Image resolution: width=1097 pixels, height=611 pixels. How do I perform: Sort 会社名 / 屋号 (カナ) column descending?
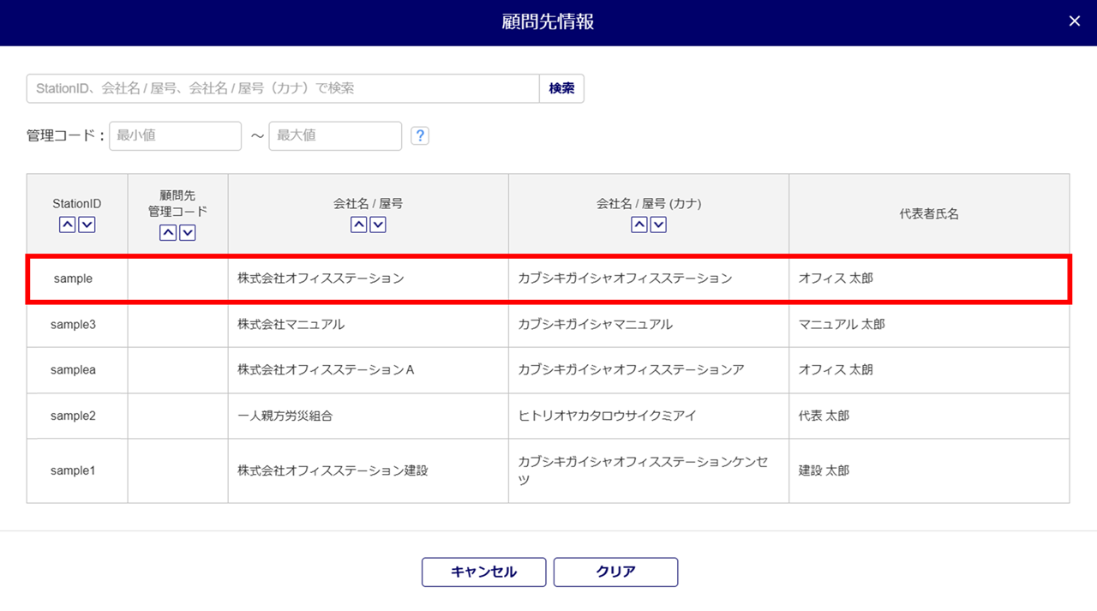point(658,225)
